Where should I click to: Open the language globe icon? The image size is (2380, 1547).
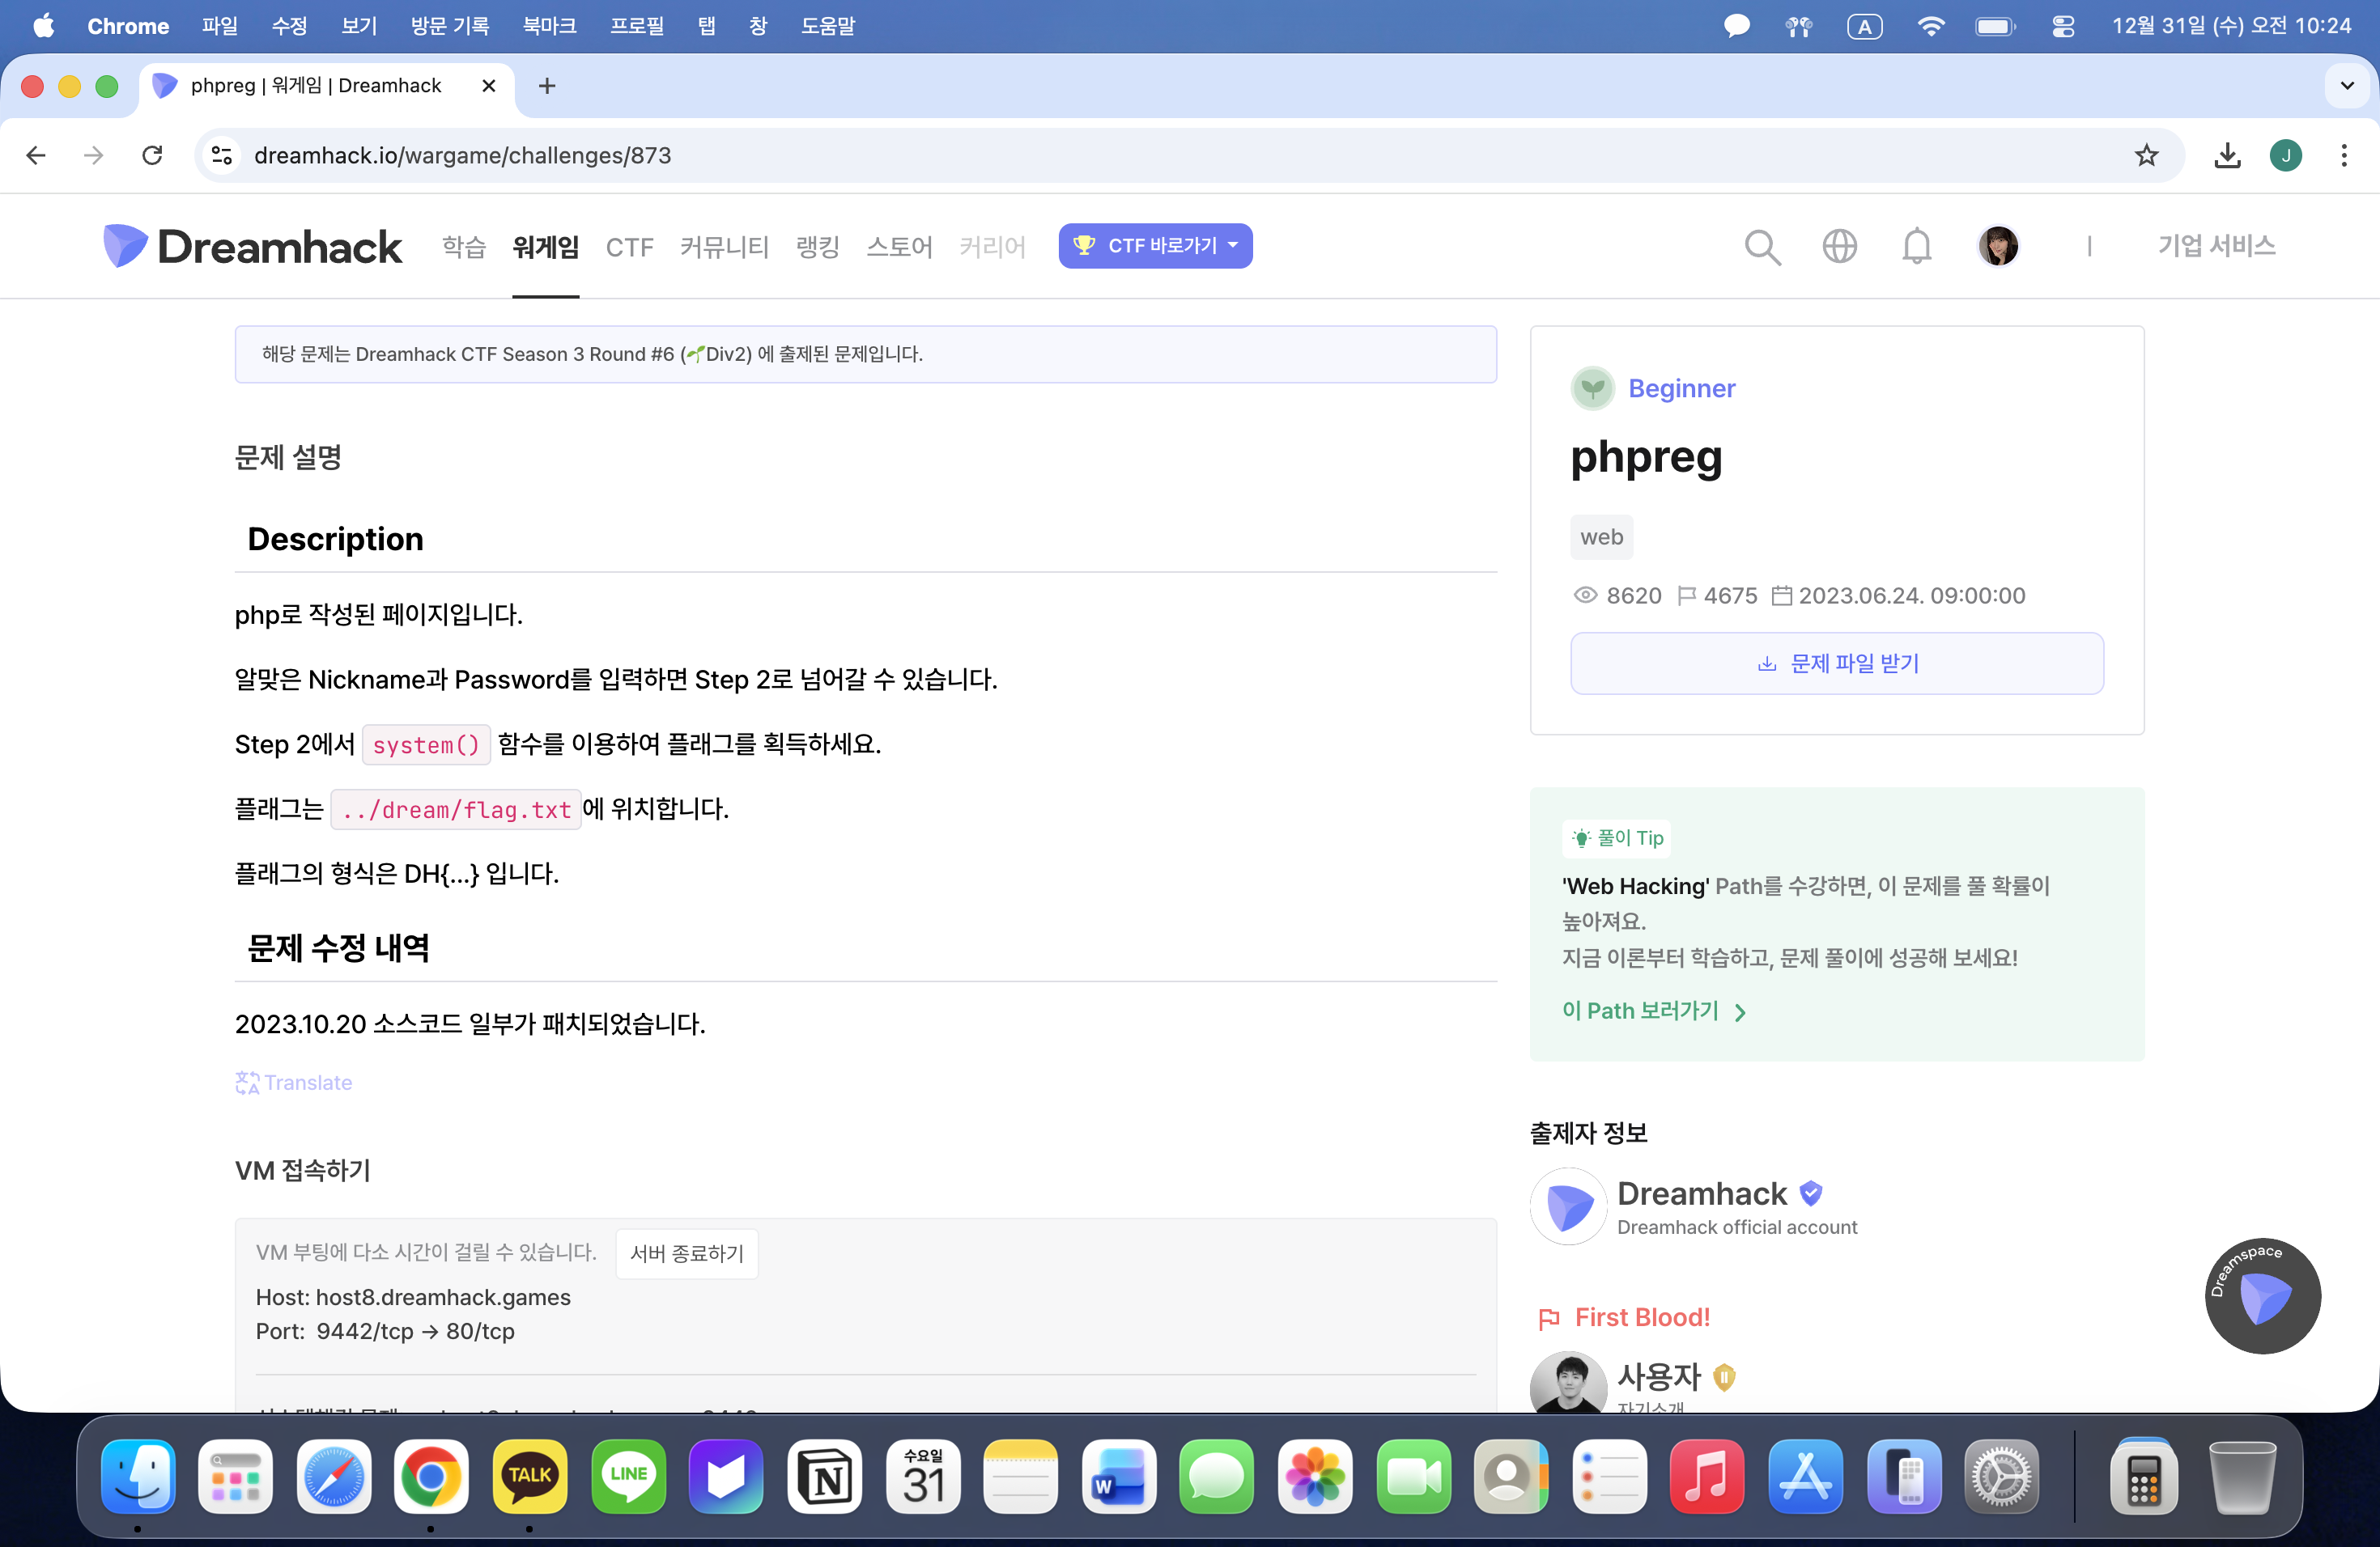[1839, 247]
